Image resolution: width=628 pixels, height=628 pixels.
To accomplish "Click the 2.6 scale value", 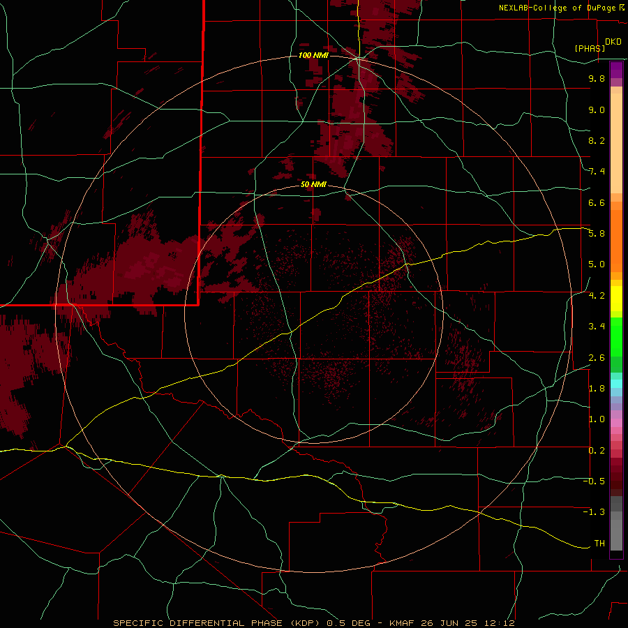I will 597,358.
